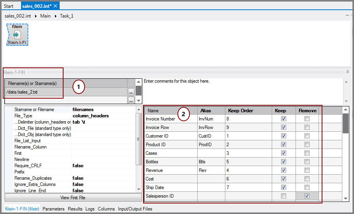Screen dimensions: 354x214
Task: Open Require_CRLF false value dropdown
Action: click(x=103, y=166)
